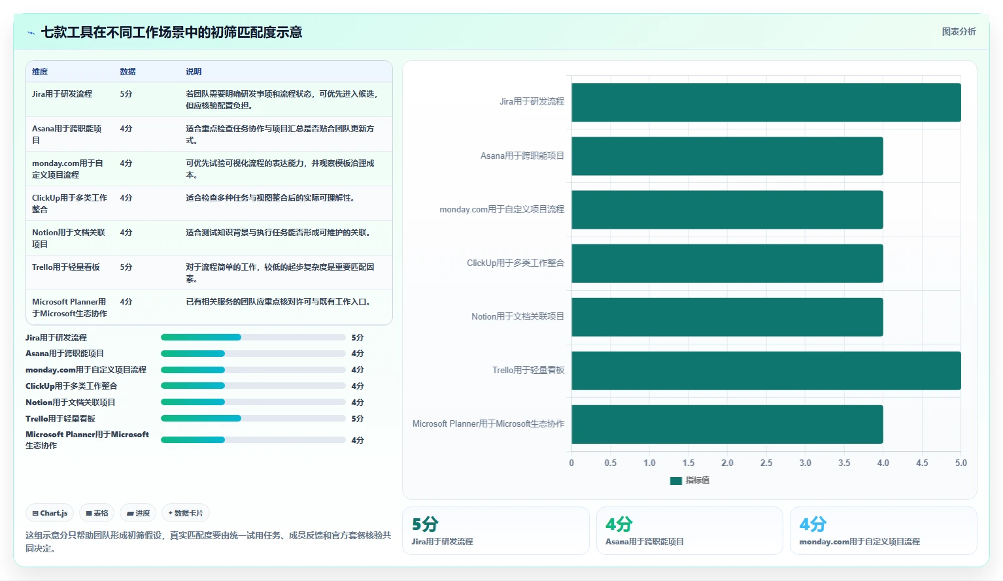Click the Asana progress bar

pos(253,354)
